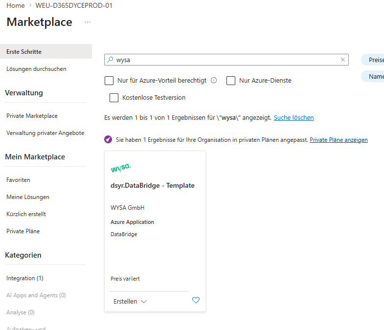Open the Azure-Vorteil info icon
The image size is (384, 330).
coord(214,80)
